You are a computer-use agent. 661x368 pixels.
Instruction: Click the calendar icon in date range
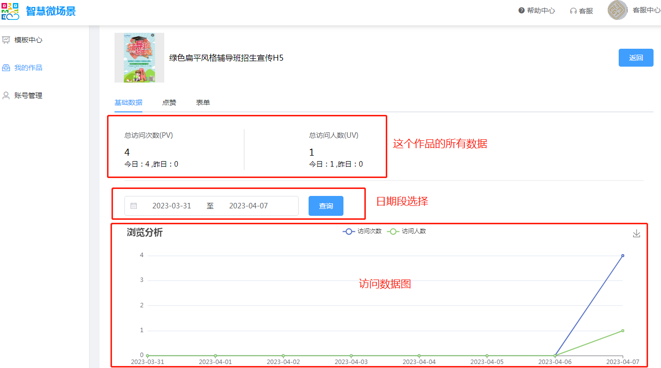click(134, 206)
